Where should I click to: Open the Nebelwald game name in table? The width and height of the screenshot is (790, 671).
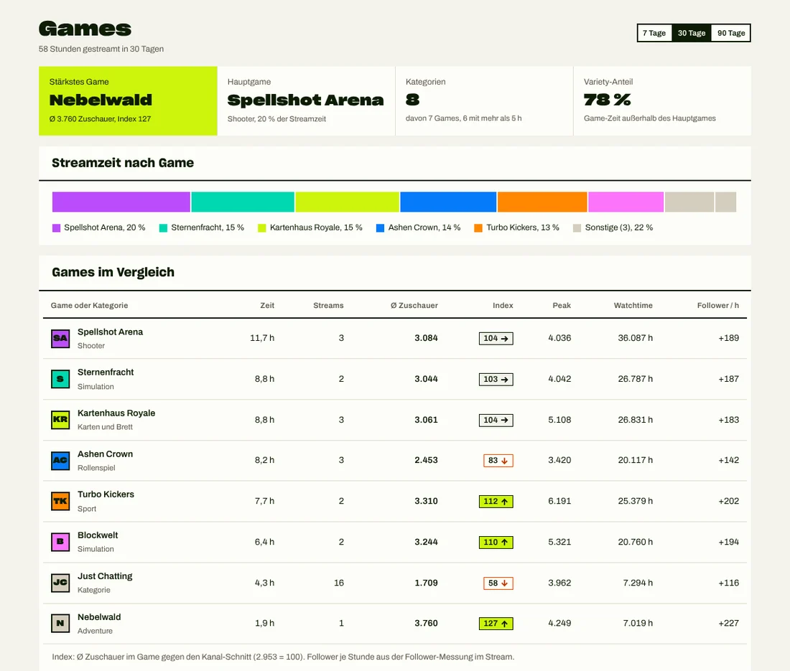pyautogui.click(x=99, y=617)
